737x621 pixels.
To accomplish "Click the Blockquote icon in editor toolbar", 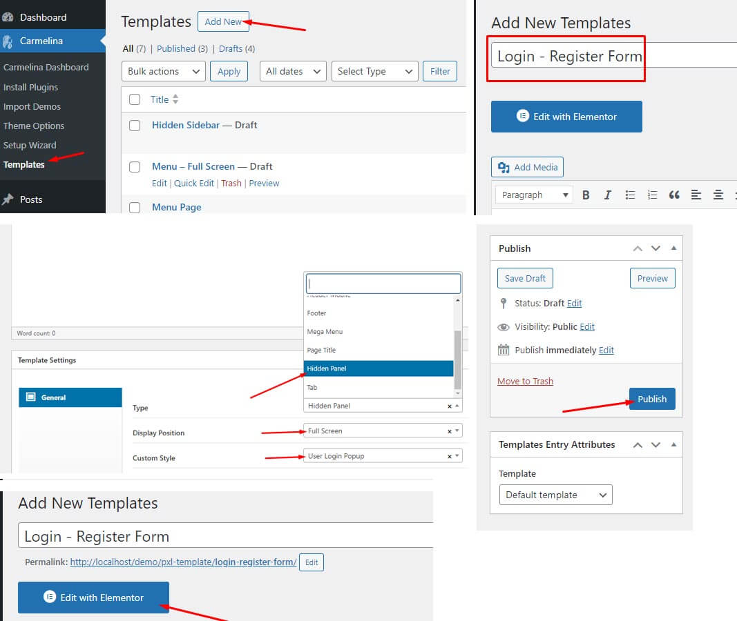I will coord(674,195).
